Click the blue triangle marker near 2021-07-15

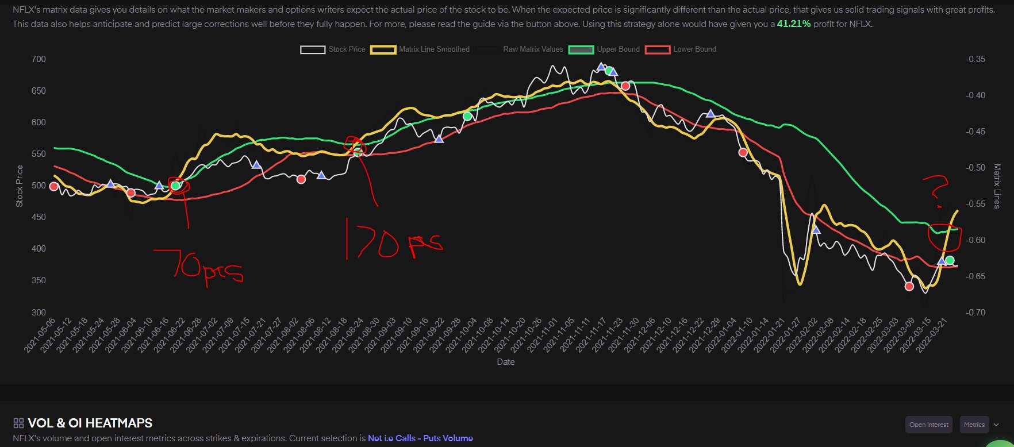pos(257,165)
